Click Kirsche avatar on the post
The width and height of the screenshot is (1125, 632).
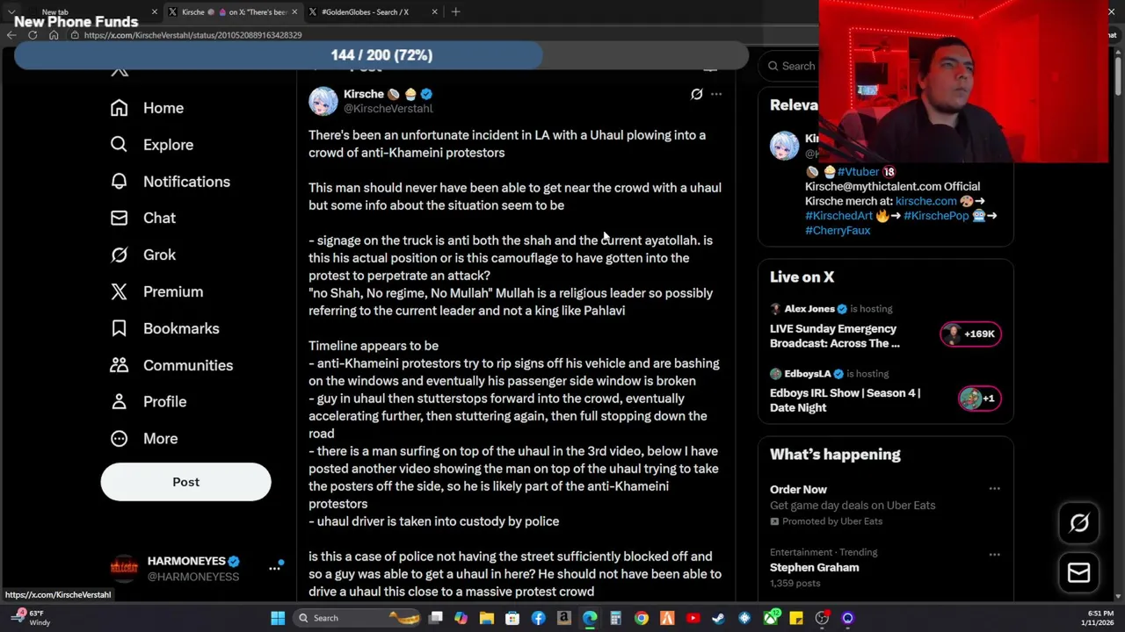click(x=323, y=101)
